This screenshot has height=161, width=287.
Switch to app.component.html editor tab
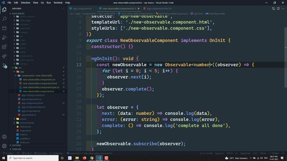point(157,8)
